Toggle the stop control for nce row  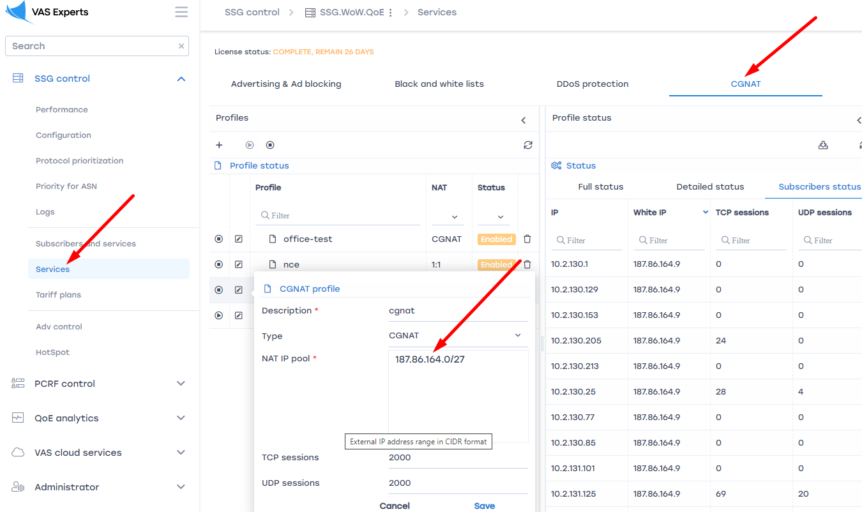click(219, 264)
